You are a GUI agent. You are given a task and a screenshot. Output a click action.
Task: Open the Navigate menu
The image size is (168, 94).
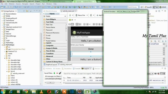(x=25, y=4)
